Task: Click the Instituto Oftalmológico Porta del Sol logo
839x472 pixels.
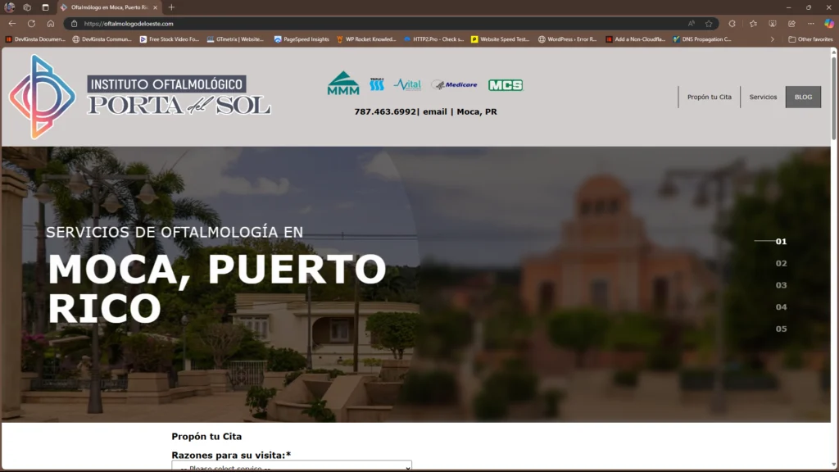Action: [x=139, y=96]
